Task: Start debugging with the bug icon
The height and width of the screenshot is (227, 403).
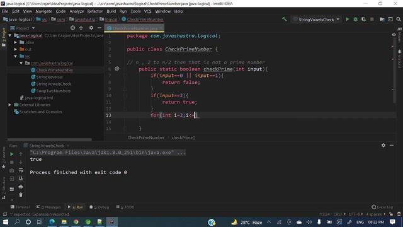Action: coord(355,20)
